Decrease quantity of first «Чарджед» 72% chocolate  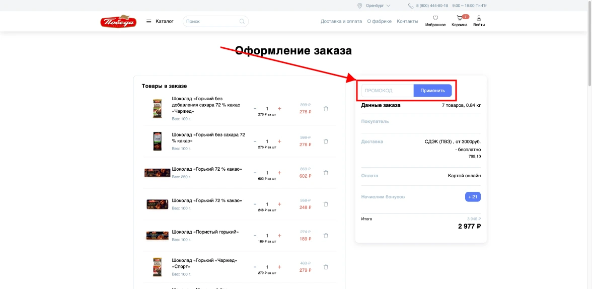pyautogui.click(x=255, y=109)
